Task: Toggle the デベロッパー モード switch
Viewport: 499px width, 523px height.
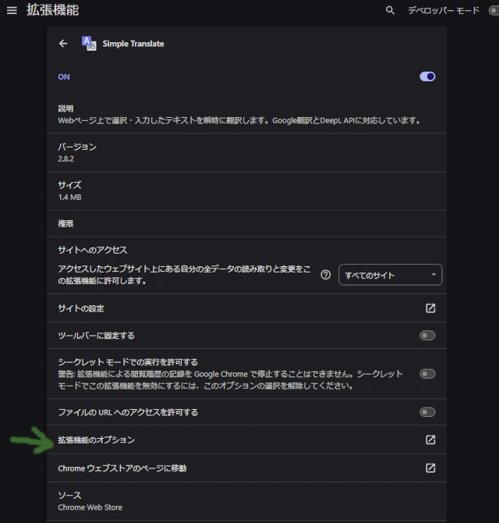Action: click(x=494, y=10)
